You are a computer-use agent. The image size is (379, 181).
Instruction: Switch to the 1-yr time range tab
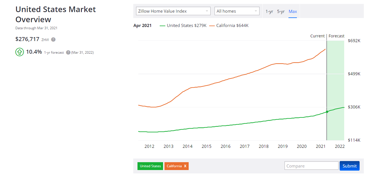pyautogui.click(x=269, y=12)
